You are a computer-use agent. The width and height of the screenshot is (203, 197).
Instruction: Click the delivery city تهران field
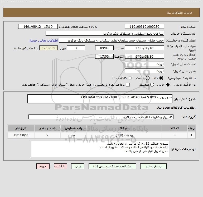pyautogui.click(x=144, y=71)
